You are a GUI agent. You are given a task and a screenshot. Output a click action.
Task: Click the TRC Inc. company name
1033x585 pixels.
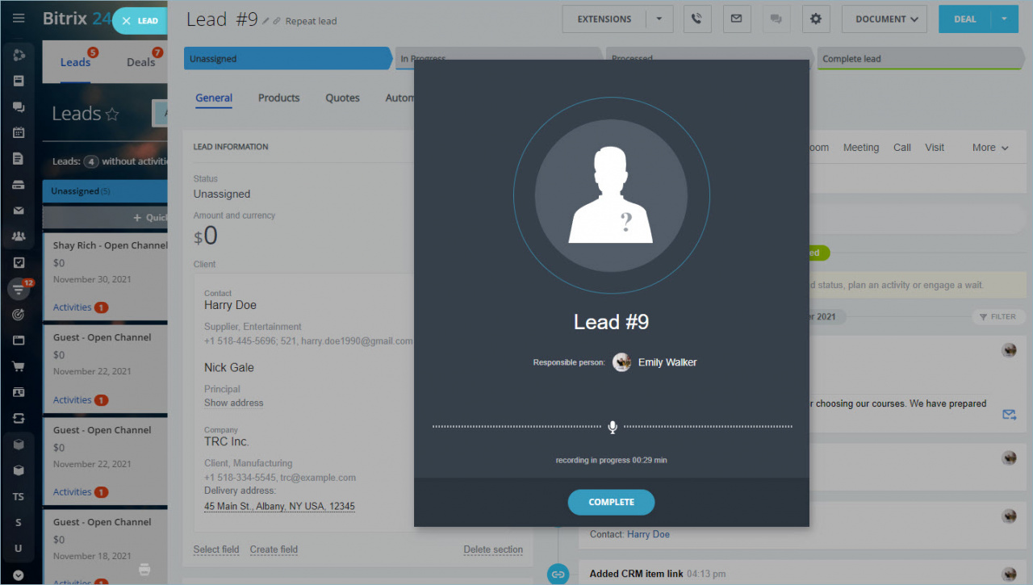(x=226, y=441)
